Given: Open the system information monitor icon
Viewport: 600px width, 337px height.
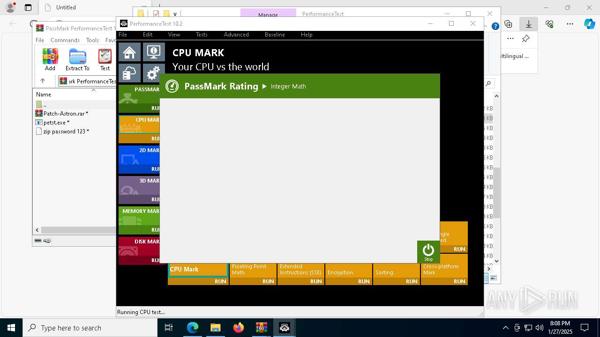Looking at the screenshot, I should tap(154, 52).
